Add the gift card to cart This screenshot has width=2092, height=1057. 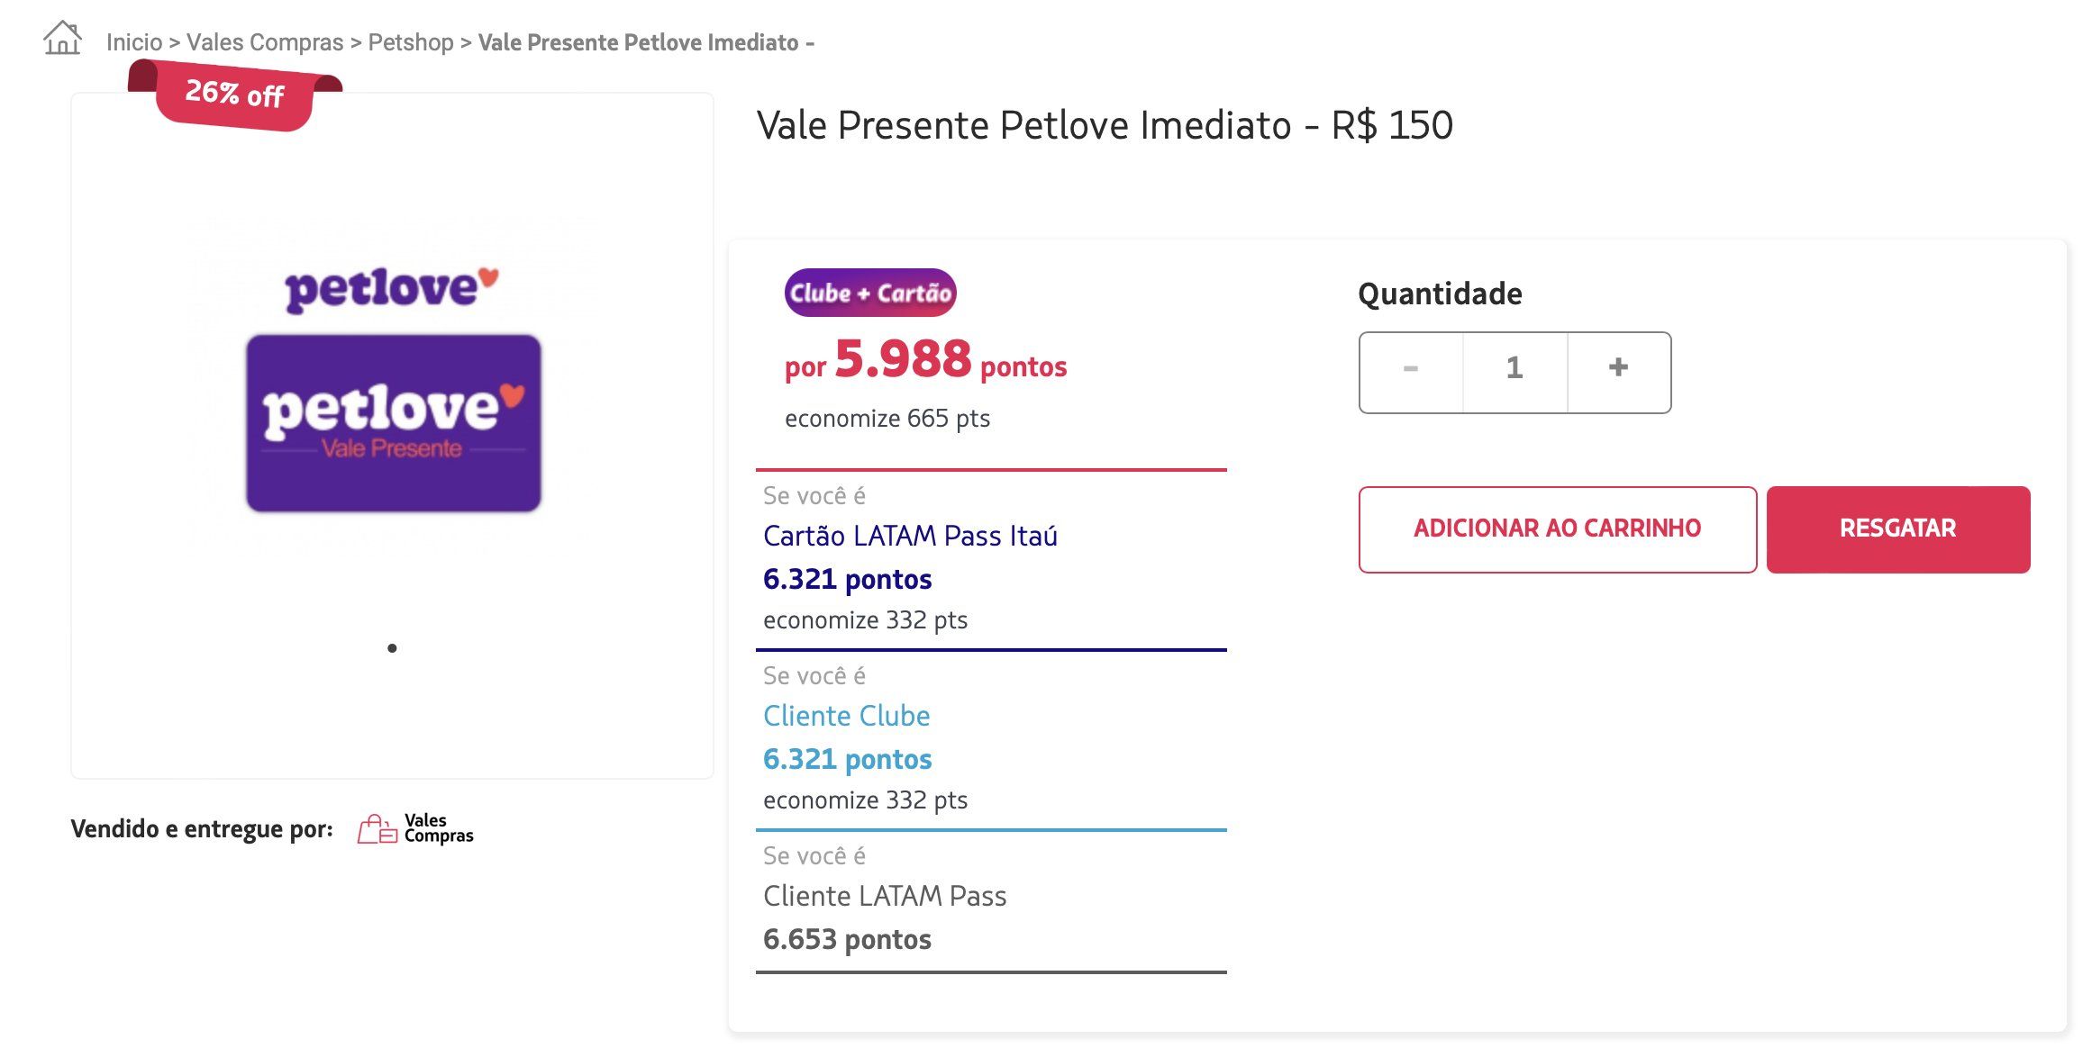coord(1558,529)
